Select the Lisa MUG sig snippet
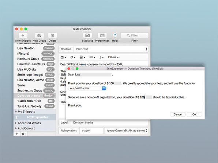 pos(35,69)
